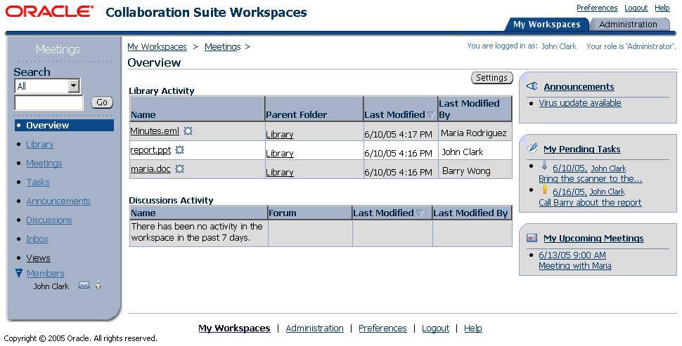Screen dimensions: 682x346
Task: Open the 6/10/05 pending task date
Action: (x=570, y=168)
